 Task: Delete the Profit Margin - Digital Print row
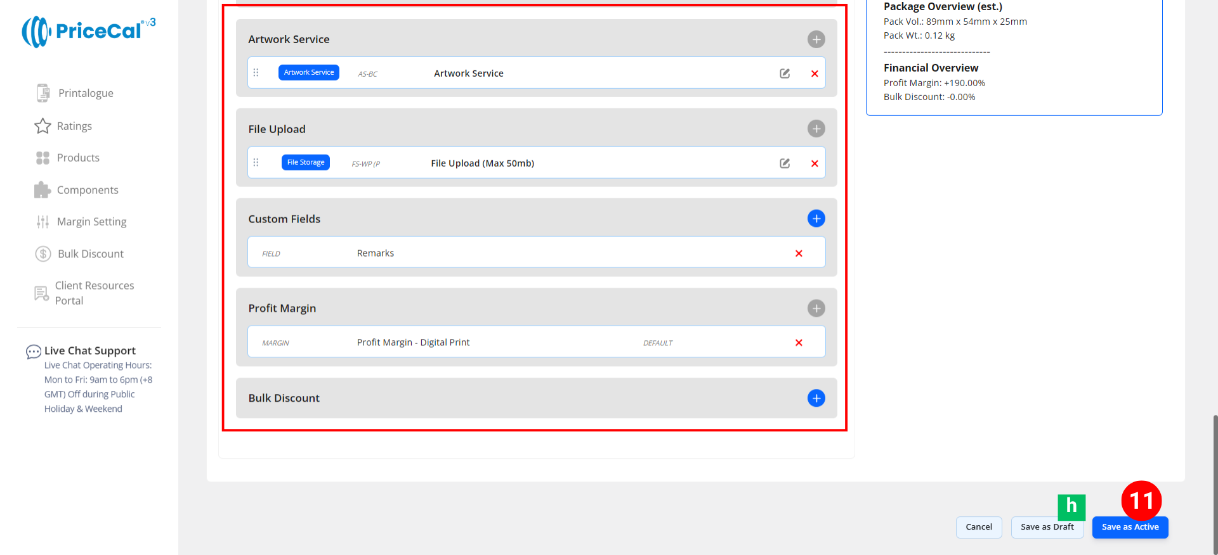(x=799, y=343)
